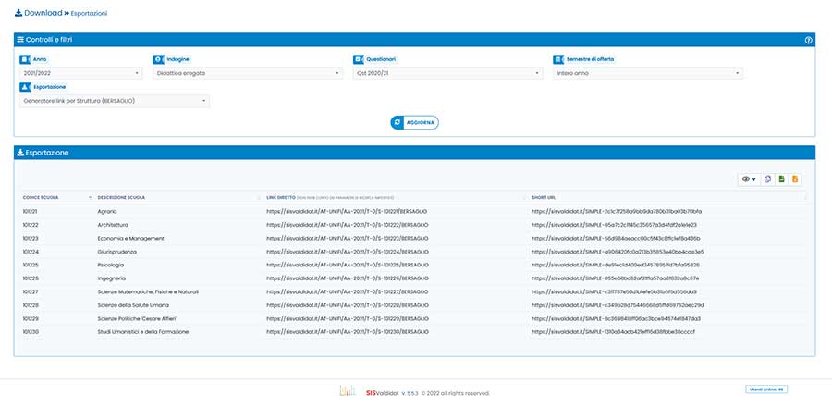The height and width of the screenshot is (396, 832).
Task: Open the Anno dropdown
Action: pyautogui.click(x=78, y=72)
